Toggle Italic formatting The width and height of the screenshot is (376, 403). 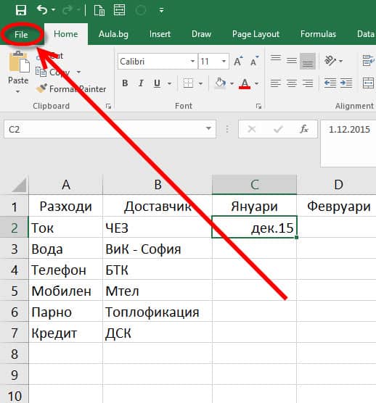point(141,83)
